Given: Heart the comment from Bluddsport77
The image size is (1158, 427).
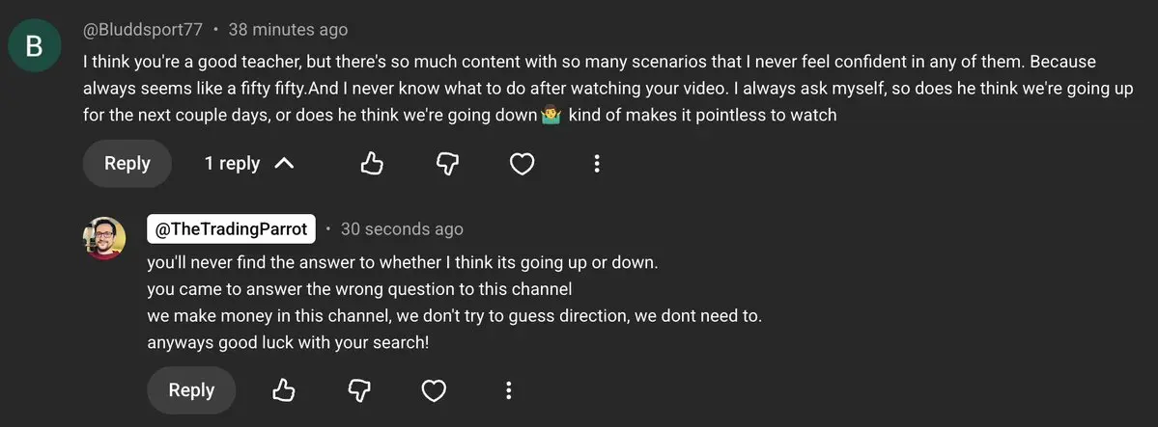Looking at the screenshot, I should [523, 164].
